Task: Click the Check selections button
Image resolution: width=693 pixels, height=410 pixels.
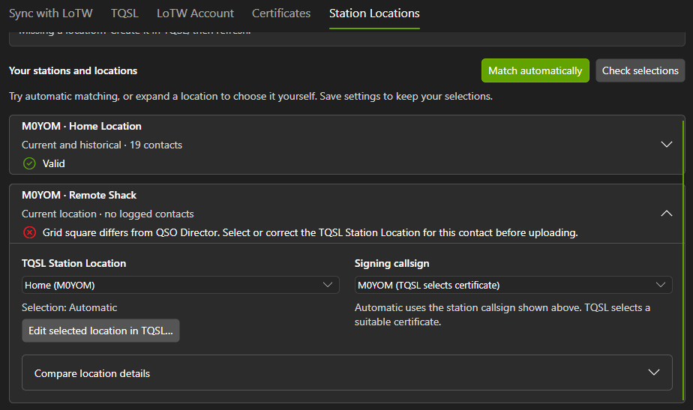Action: point(640,70)
